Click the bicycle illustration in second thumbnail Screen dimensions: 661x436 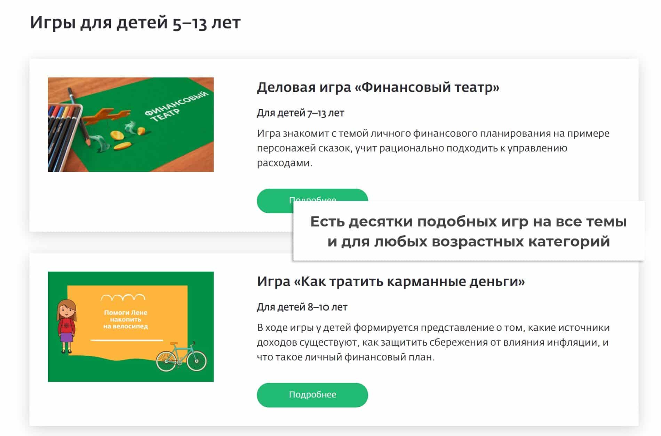click(181, 356)
